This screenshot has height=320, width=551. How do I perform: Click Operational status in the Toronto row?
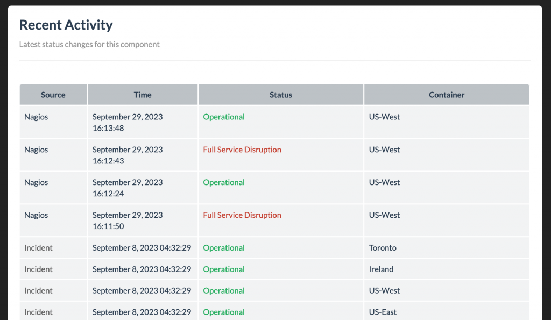coord(224,248)
